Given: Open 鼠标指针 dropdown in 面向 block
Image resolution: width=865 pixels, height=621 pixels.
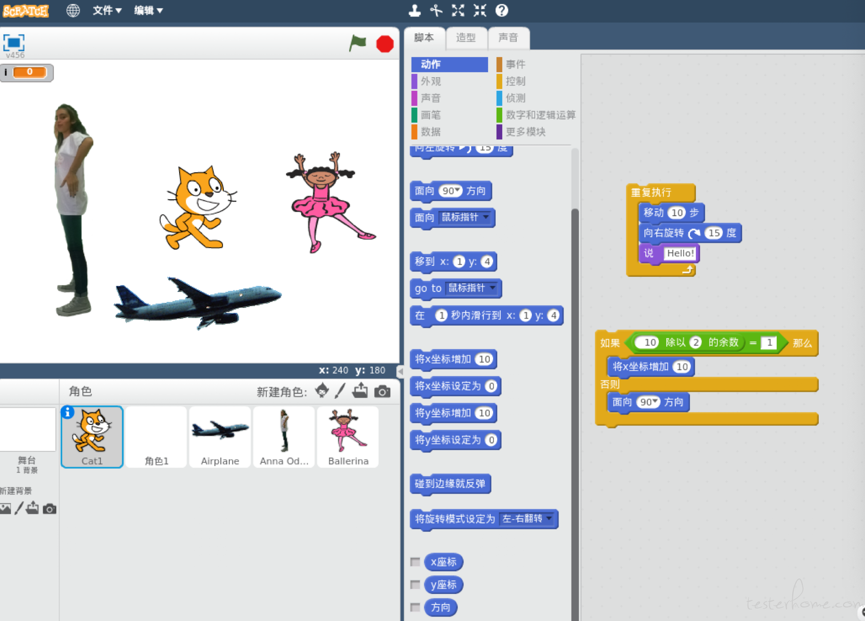Looking at the screenshot, I should (x=465, y=217).
